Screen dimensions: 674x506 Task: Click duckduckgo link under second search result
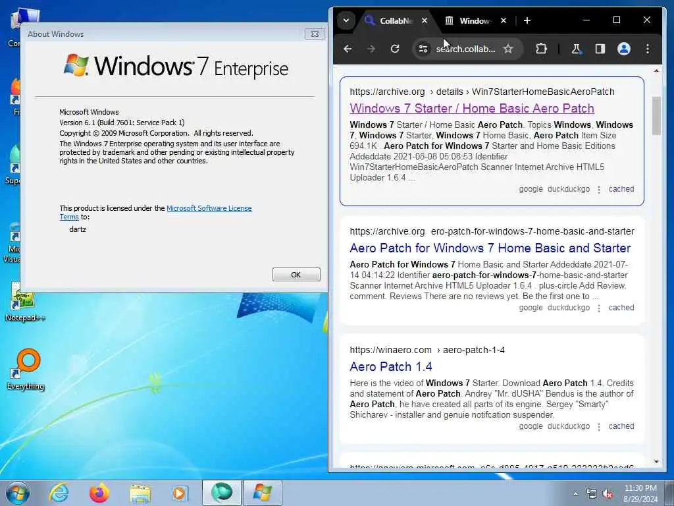point(568,308)
